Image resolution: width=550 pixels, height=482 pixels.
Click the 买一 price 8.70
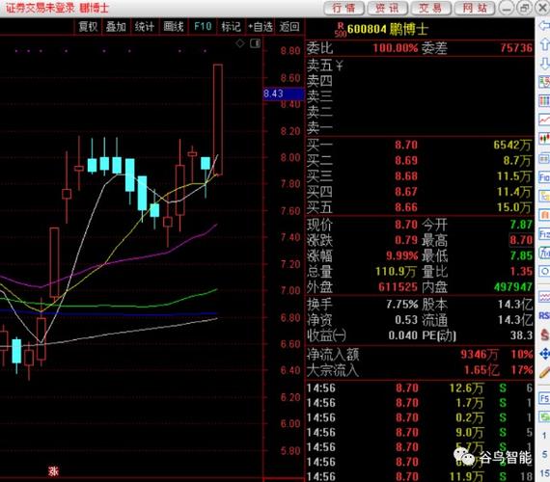coord(406,145)
